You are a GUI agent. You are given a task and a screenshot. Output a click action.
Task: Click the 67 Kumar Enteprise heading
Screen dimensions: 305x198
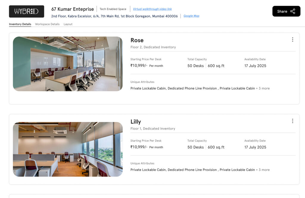point(72,9)
